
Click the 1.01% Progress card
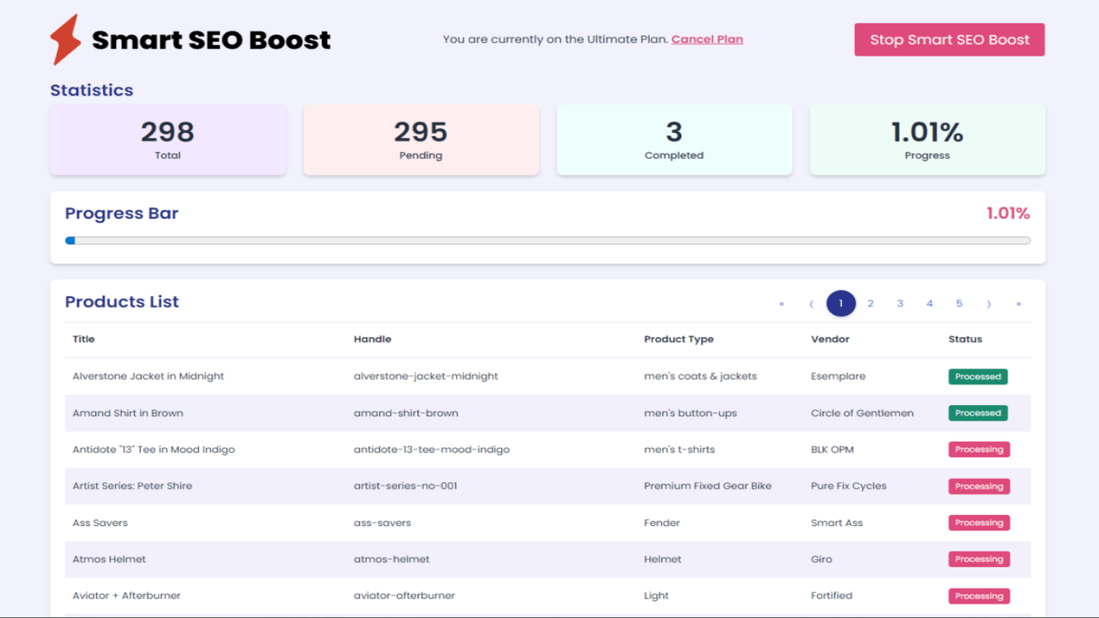pos(927,139)
